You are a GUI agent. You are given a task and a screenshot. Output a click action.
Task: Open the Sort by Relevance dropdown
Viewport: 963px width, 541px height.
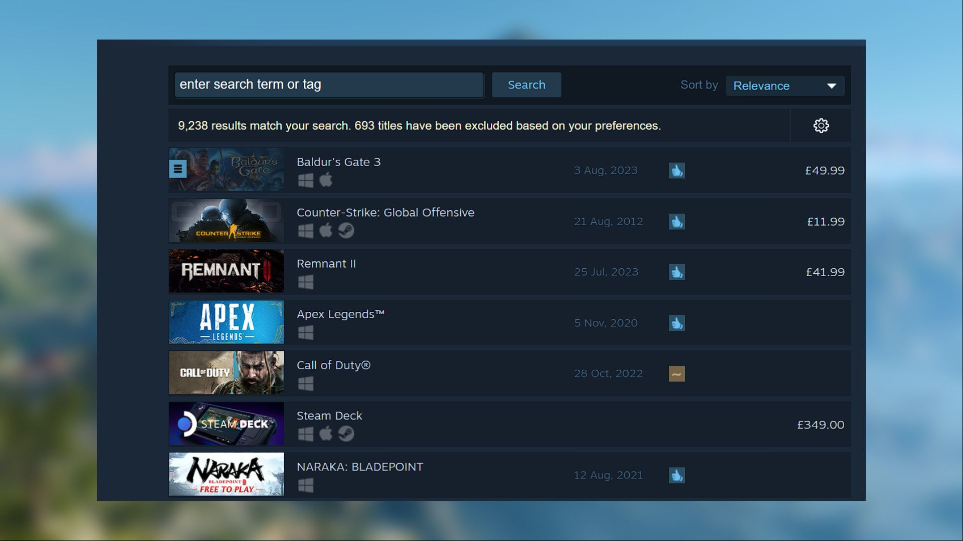click(785, 86)
